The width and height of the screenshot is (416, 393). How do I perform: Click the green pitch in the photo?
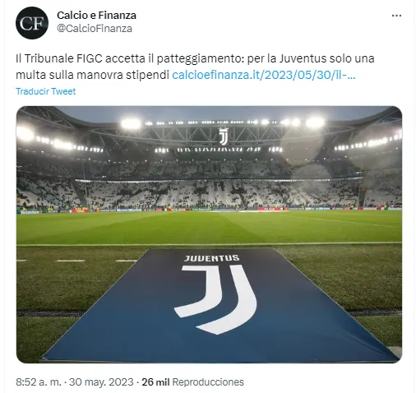(x=209, y=226)
